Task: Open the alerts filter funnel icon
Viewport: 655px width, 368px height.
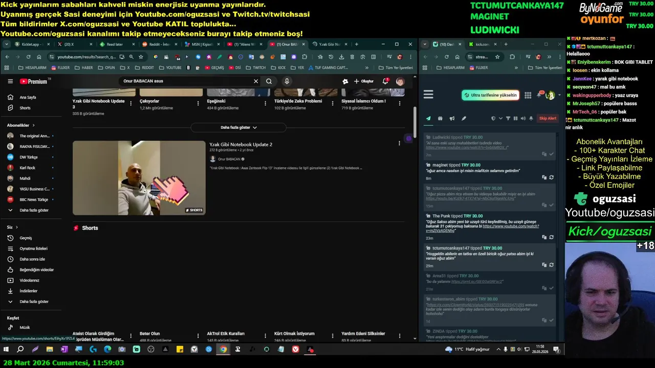Action: (x=508, y=119)
